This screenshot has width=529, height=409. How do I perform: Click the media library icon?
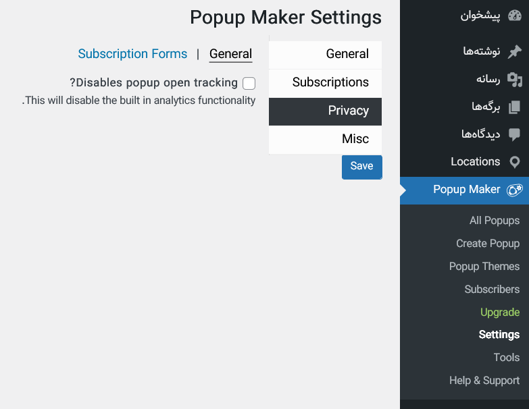(x=515, y=80)
